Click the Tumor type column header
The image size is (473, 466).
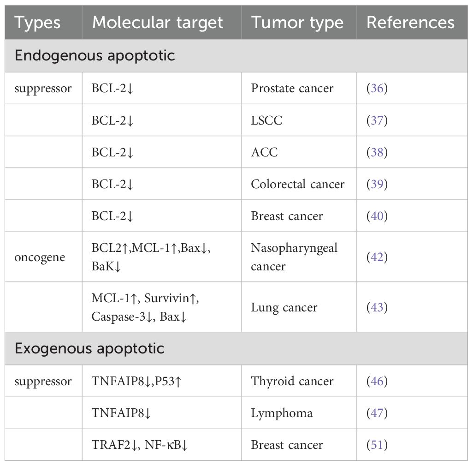(297, 23)
